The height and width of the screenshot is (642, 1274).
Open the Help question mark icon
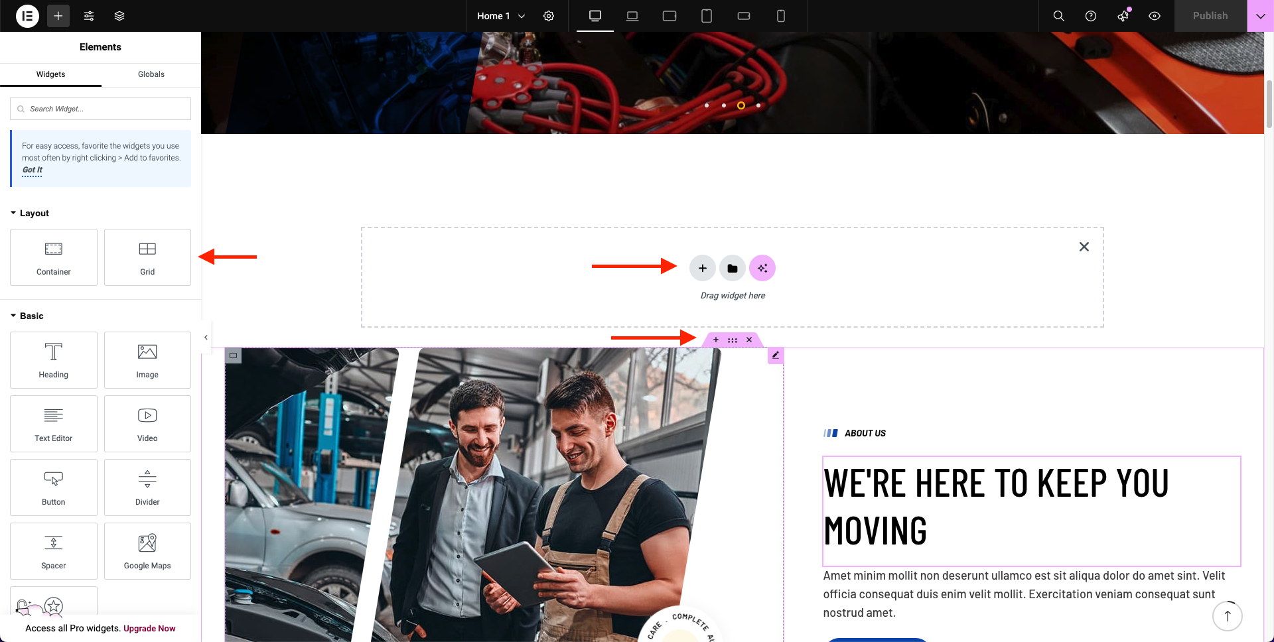(1090, 16)
